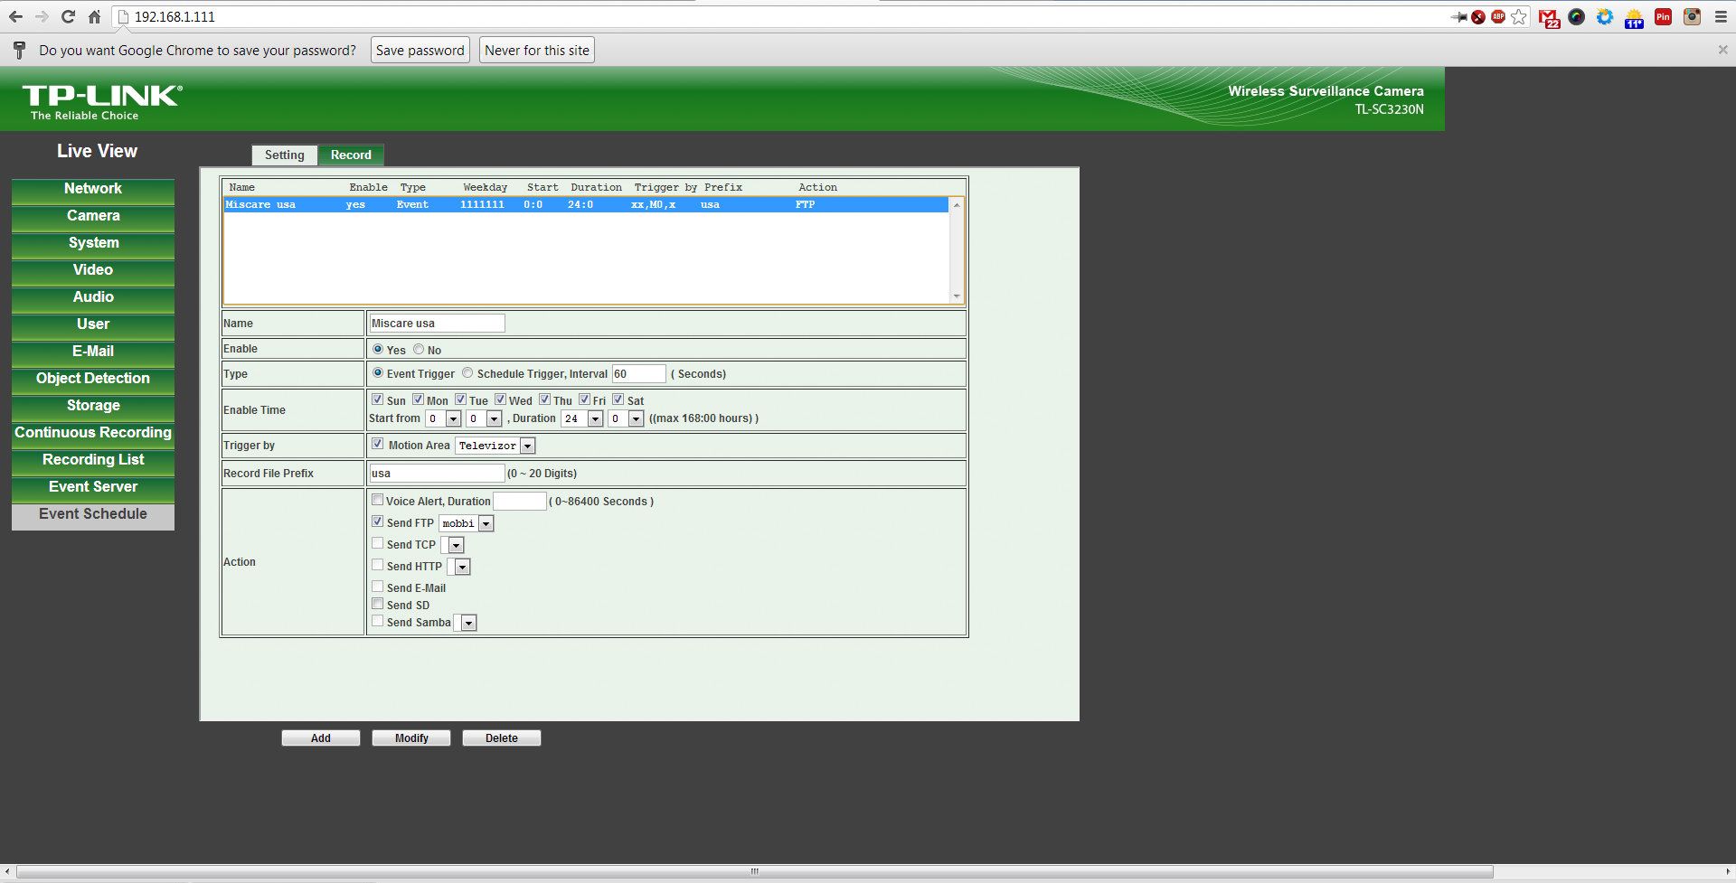This screenshot has width=1736, height=883.
Task: Open Recording List in the sidebar
Action: [93, 459]
